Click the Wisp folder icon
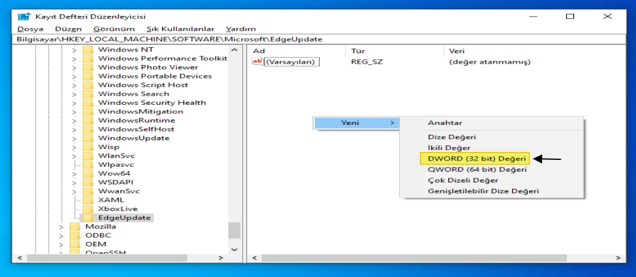636x277 pixels. pyautogui.click(x=88, y=147)
